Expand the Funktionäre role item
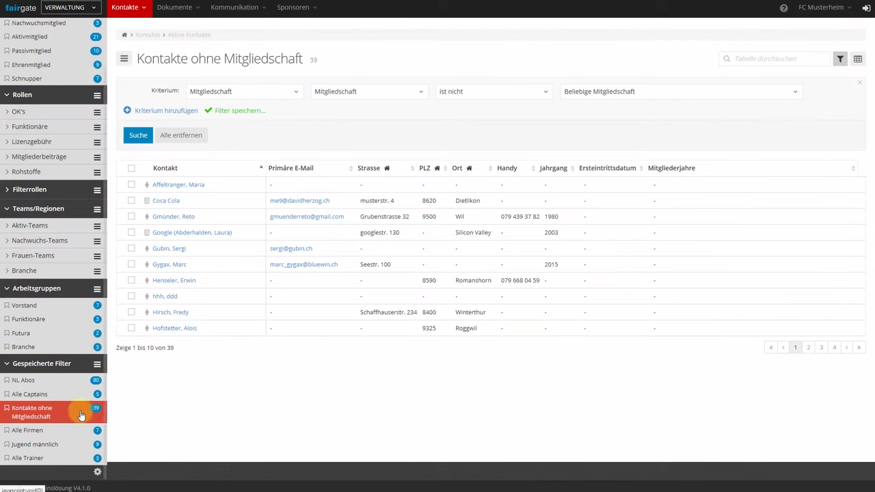875x492 pixels. click(x=7, y=127)
